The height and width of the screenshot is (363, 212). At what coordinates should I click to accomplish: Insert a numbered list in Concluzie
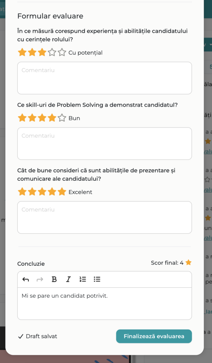pyautogui.click(x=83, y=279)
